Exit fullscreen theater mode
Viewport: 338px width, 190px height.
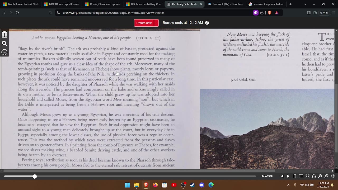click(333, 176)
